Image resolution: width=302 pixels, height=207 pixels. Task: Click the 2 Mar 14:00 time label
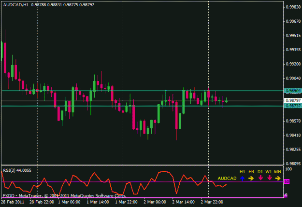tap(183, 202)
